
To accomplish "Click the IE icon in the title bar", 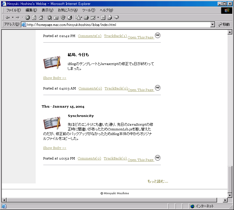I will click(4, 3).
